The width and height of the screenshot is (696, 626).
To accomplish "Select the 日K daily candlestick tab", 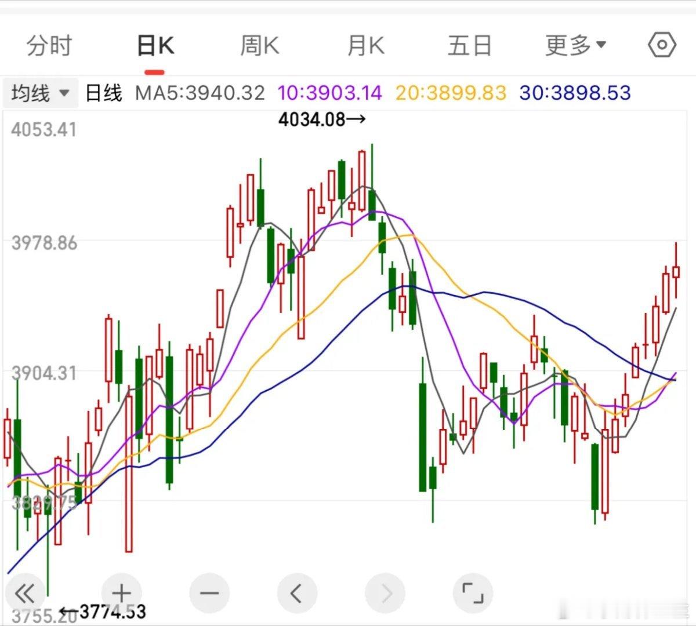I will (x=155, y=45).
